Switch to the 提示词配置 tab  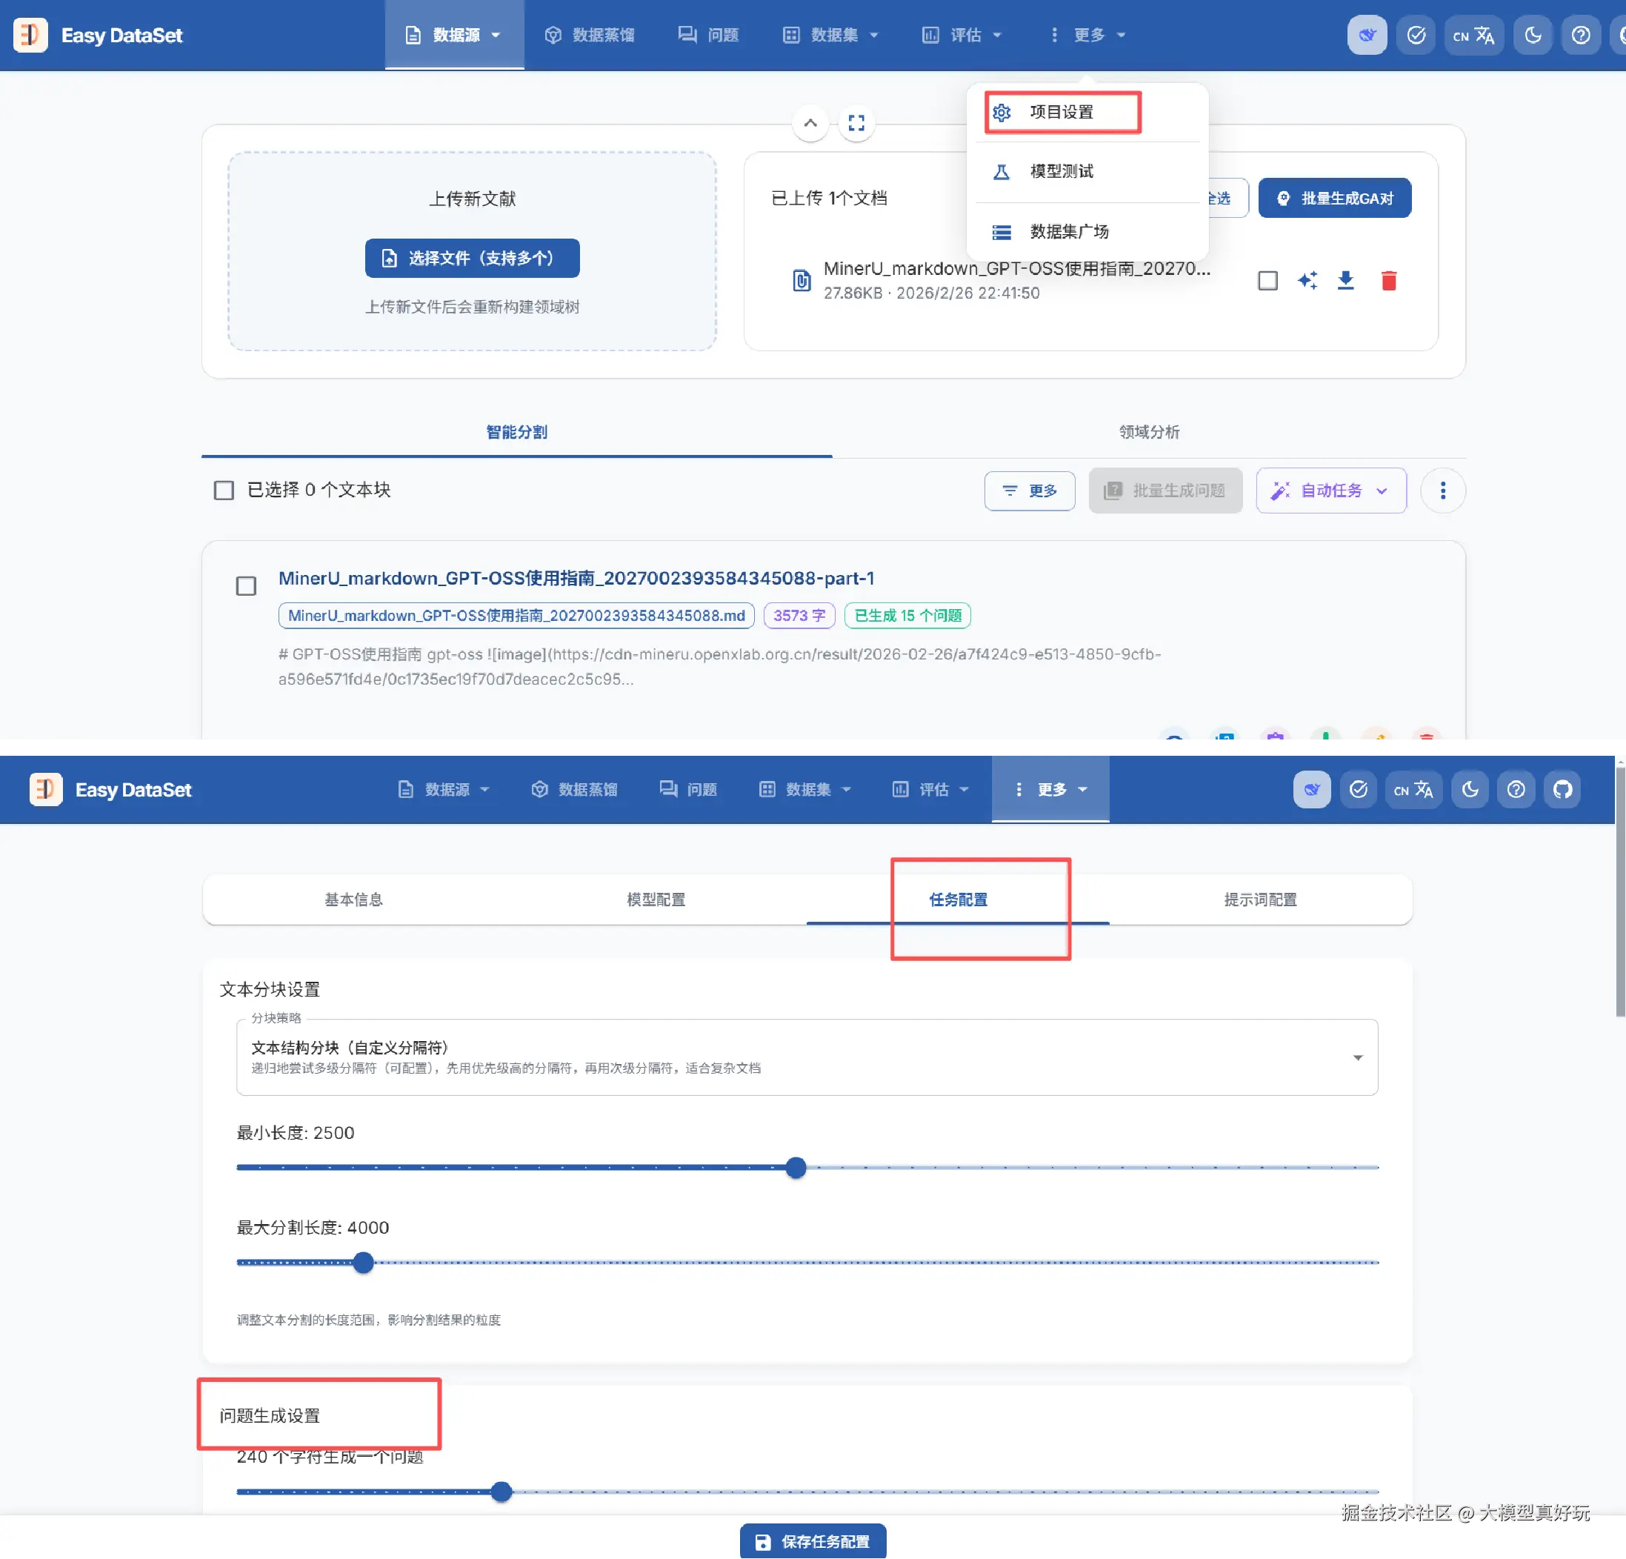[x=1259, y=900]
